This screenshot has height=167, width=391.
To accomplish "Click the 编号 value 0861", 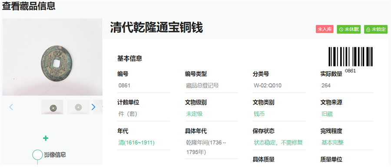I will tap(124, 85).
